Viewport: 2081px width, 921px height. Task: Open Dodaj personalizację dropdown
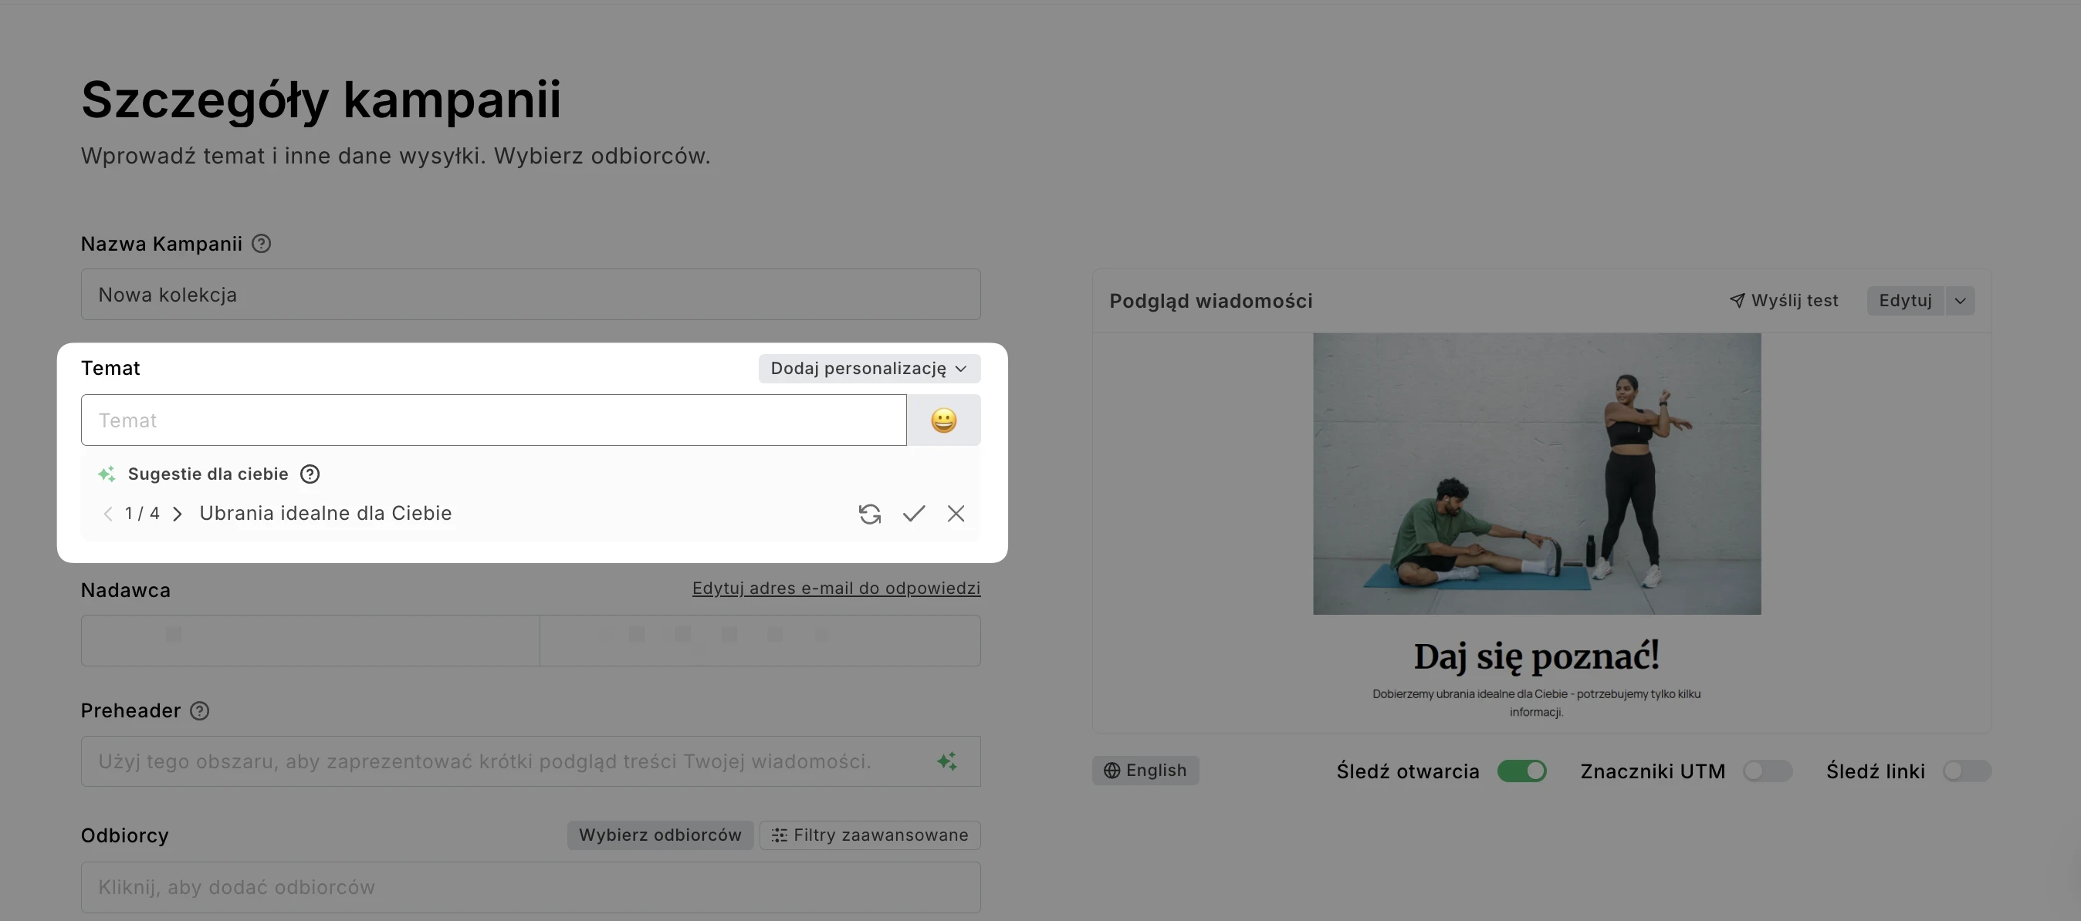tap(869, 368)
